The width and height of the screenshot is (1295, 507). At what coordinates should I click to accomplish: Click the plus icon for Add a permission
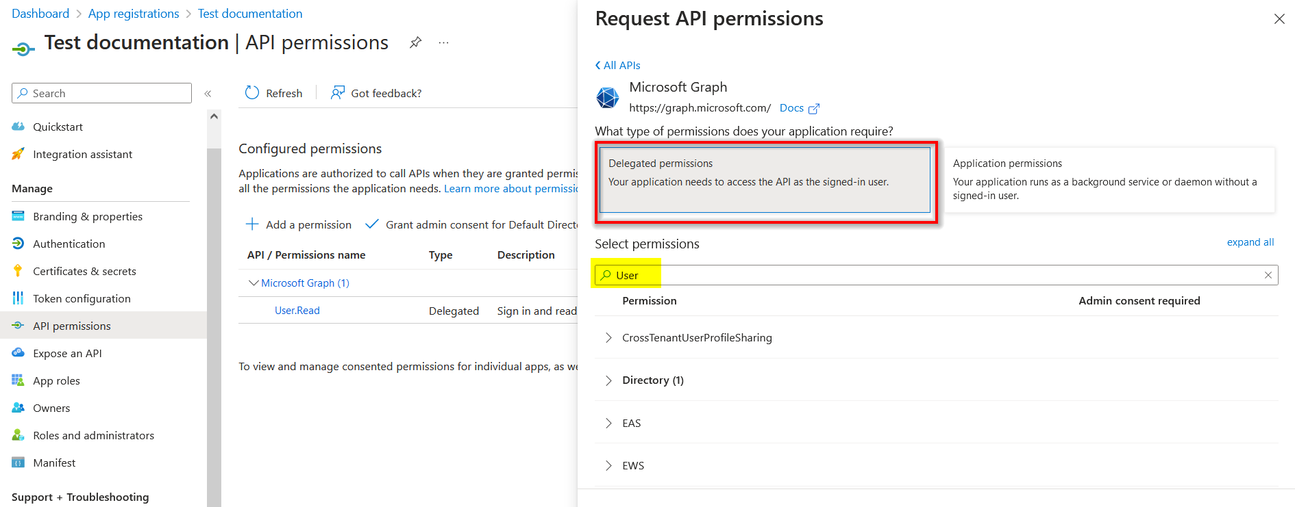252,224
